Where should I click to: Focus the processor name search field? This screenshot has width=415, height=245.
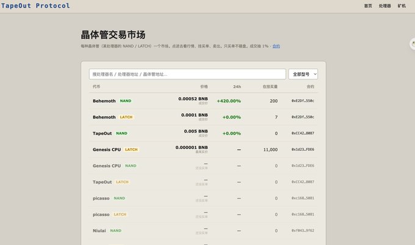pyautogui.click(x=187, y=74)
